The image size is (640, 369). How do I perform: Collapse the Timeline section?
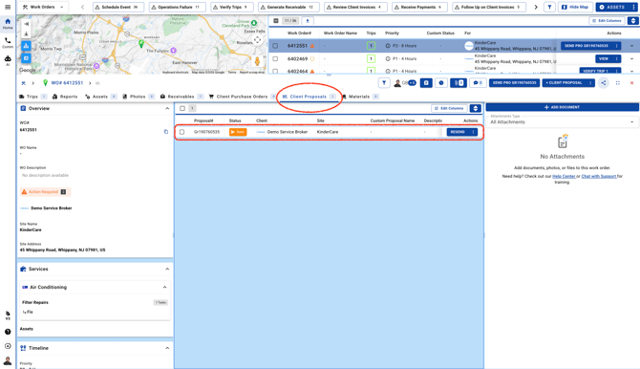167,348
